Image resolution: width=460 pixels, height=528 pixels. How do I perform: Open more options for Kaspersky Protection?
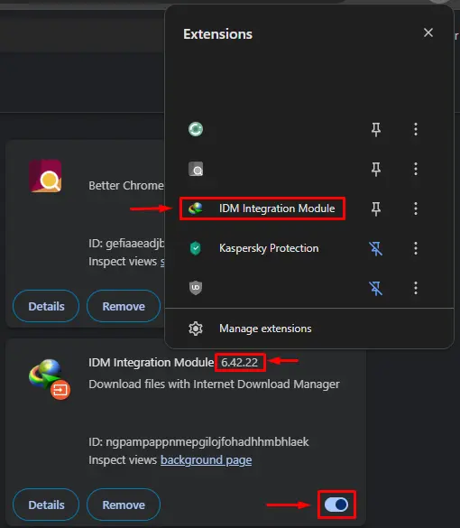416,248
